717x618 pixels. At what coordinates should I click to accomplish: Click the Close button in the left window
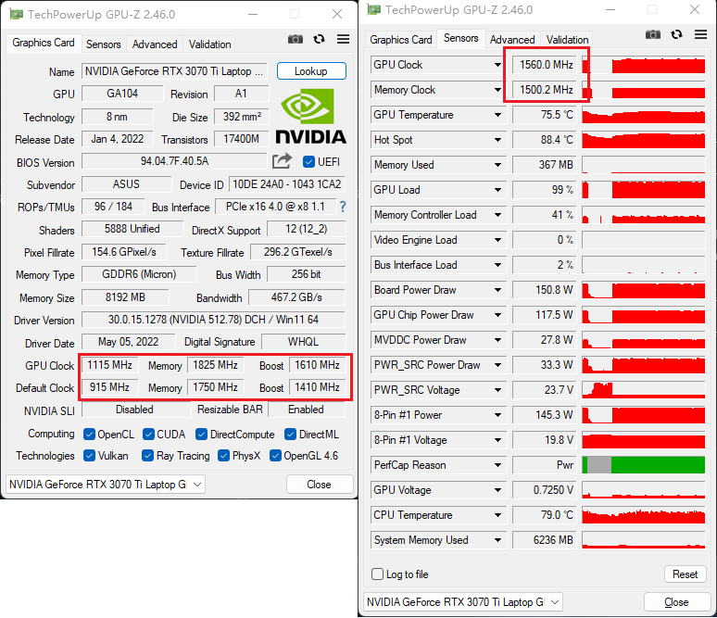point(320,485)
